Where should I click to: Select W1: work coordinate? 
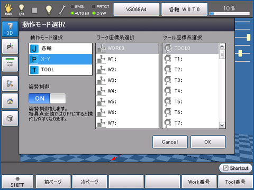pos(127,59)
